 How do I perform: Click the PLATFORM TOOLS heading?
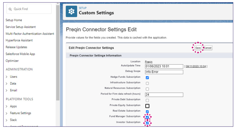pos(20,99)
